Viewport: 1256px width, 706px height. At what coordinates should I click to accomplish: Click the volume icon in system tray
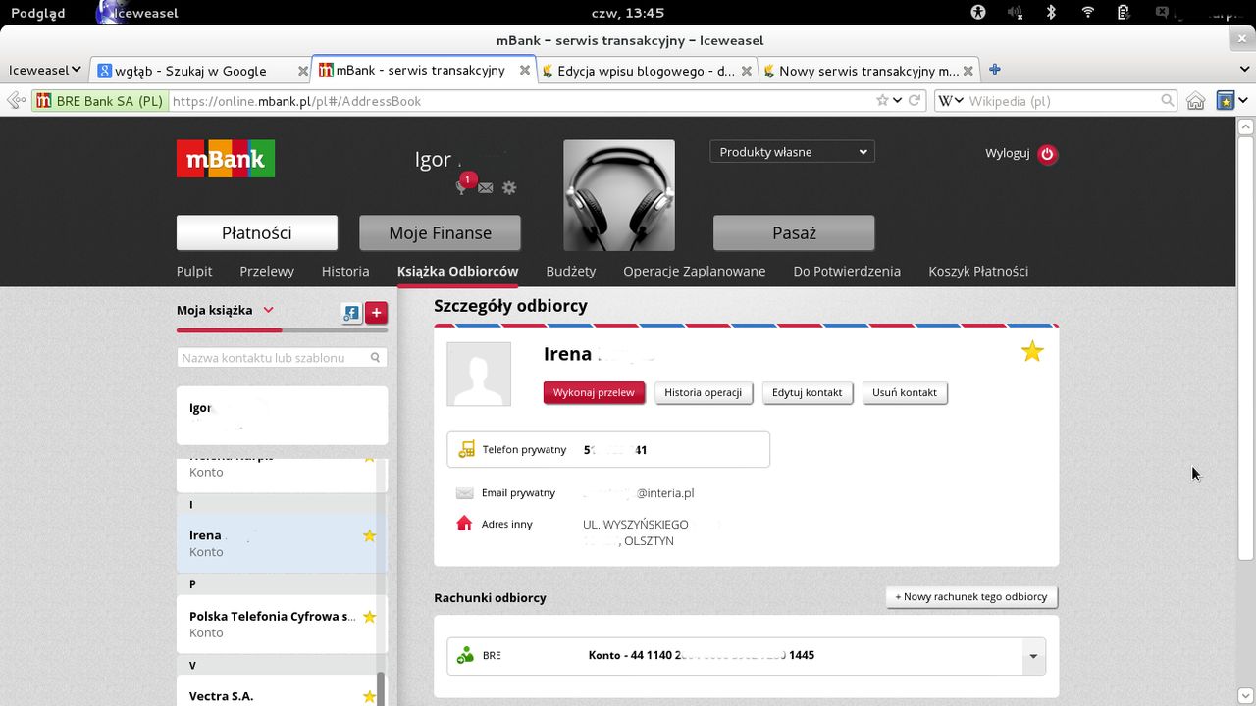click(x=1015, y=13)
